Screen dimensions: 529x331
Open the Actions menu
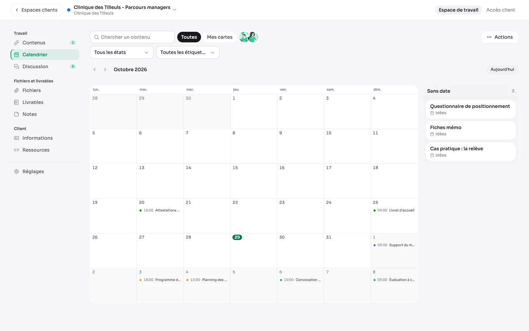tap(500, 37)
